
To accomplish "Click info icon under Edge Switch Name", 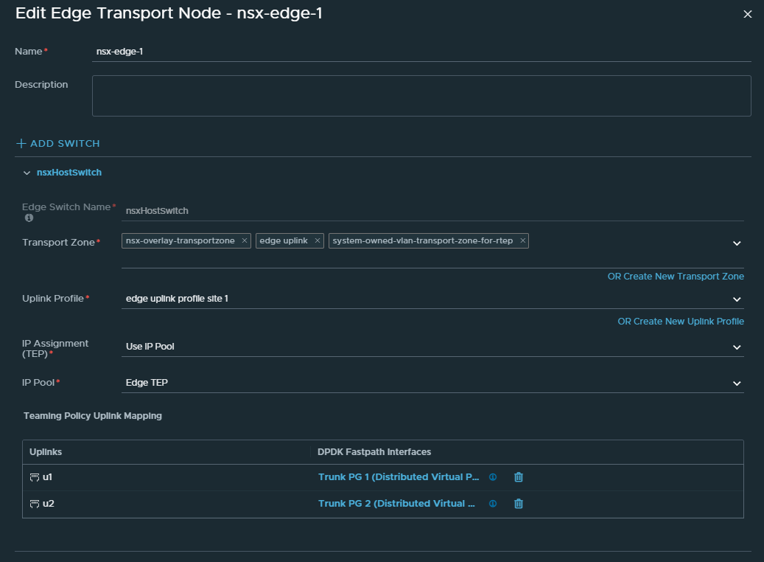I will [x=29, y=218].
